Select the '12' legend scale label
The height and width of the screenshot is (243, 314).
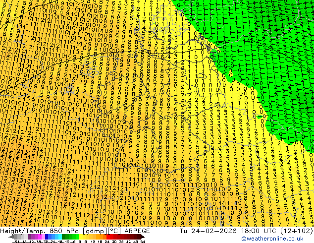click(93, 242)
